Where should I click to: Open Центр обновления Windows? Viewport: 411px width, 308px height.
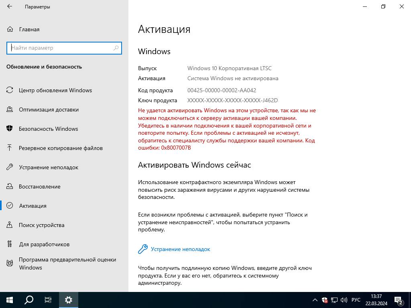(64, 90)
